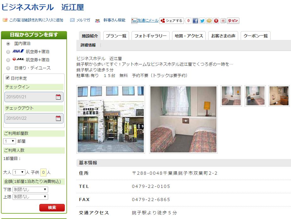This screenshot has height=219, width=291.
Task: Open the hotel exterior photo thumbnail
Action: 111,119
